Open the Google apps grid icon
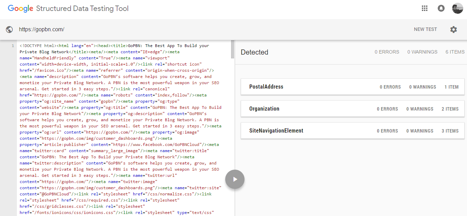 (424, 8)
